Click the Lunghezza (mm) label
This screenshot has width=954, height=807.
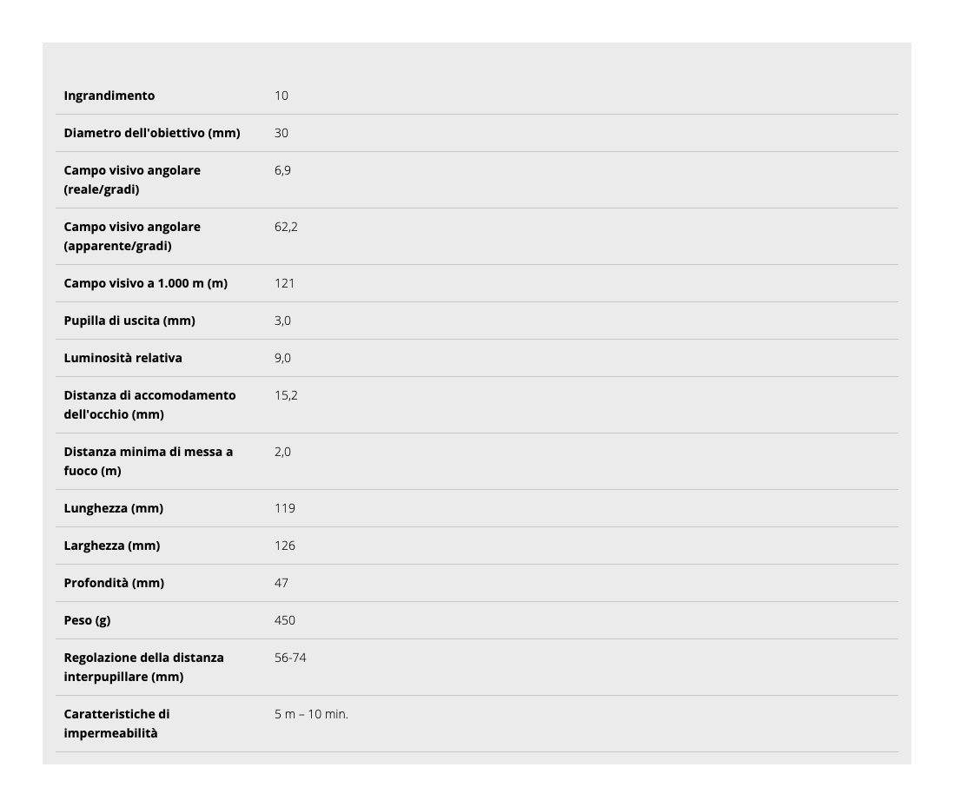[114, 508]
